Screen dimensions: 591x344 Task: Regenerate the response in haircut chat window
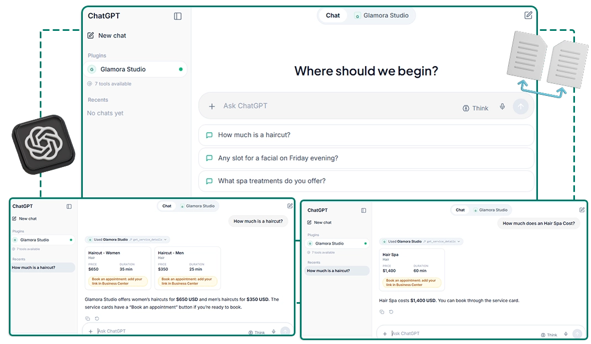pyautogui.click(x=97, y=319)
